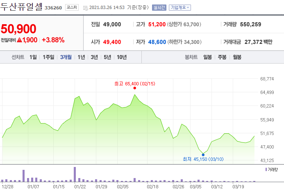Click the low price value 48,600

point(157,42)
